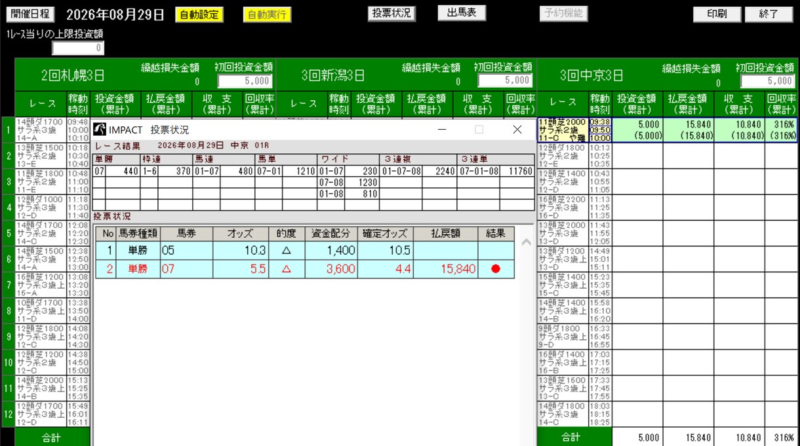Viewport: 800px width, 446px height.
Task: Focus the 1レース当りの上限投資額 input field
Action: pyautogui.click(x=78, y=48)
